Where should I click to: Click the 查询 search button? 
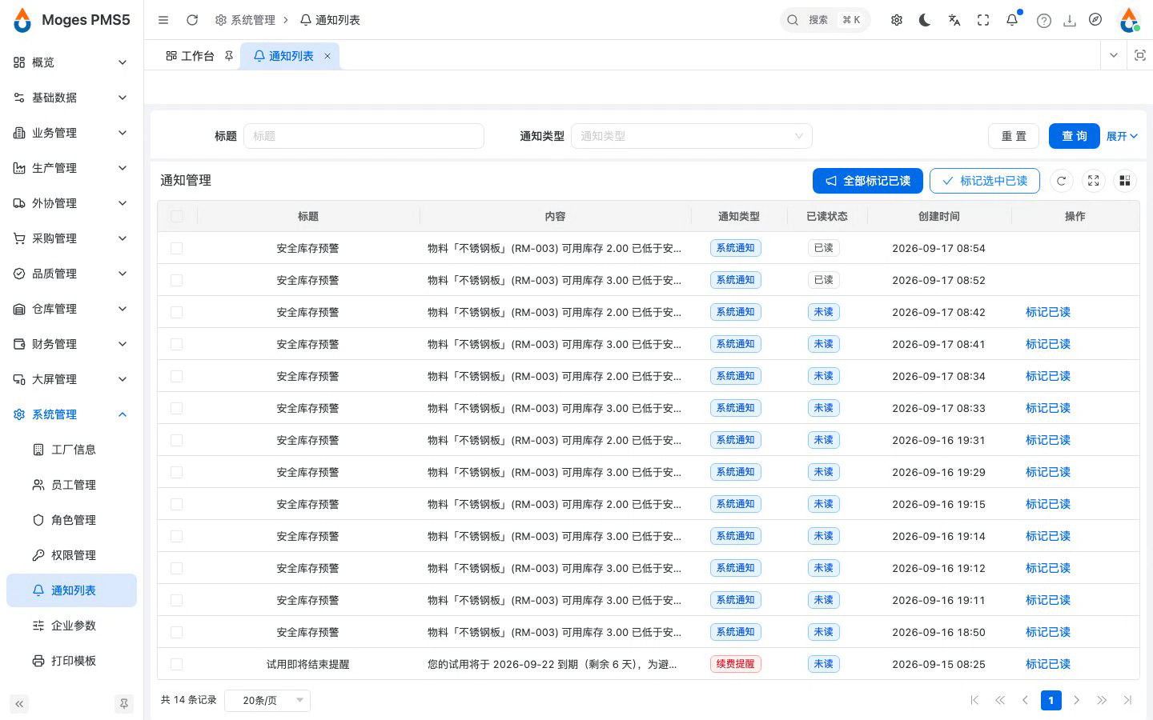(1075, 136)
